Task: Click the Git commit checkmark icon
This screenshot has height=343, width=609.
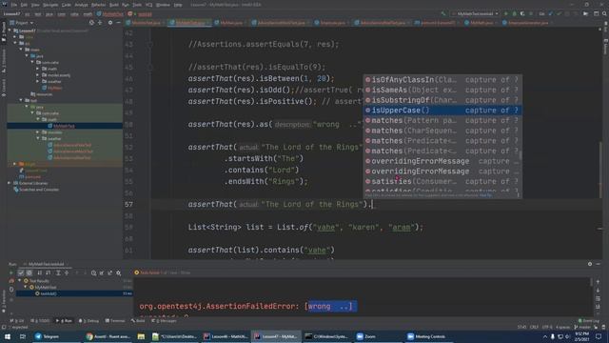Action: pos(559,13)
